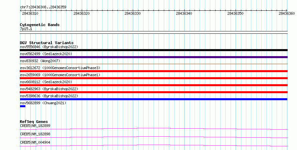Image resolution: width=297 pixels, height=150 pixels.
Task: Click the red nsv6608112 variant bar
Action: (x=154, y=85)
